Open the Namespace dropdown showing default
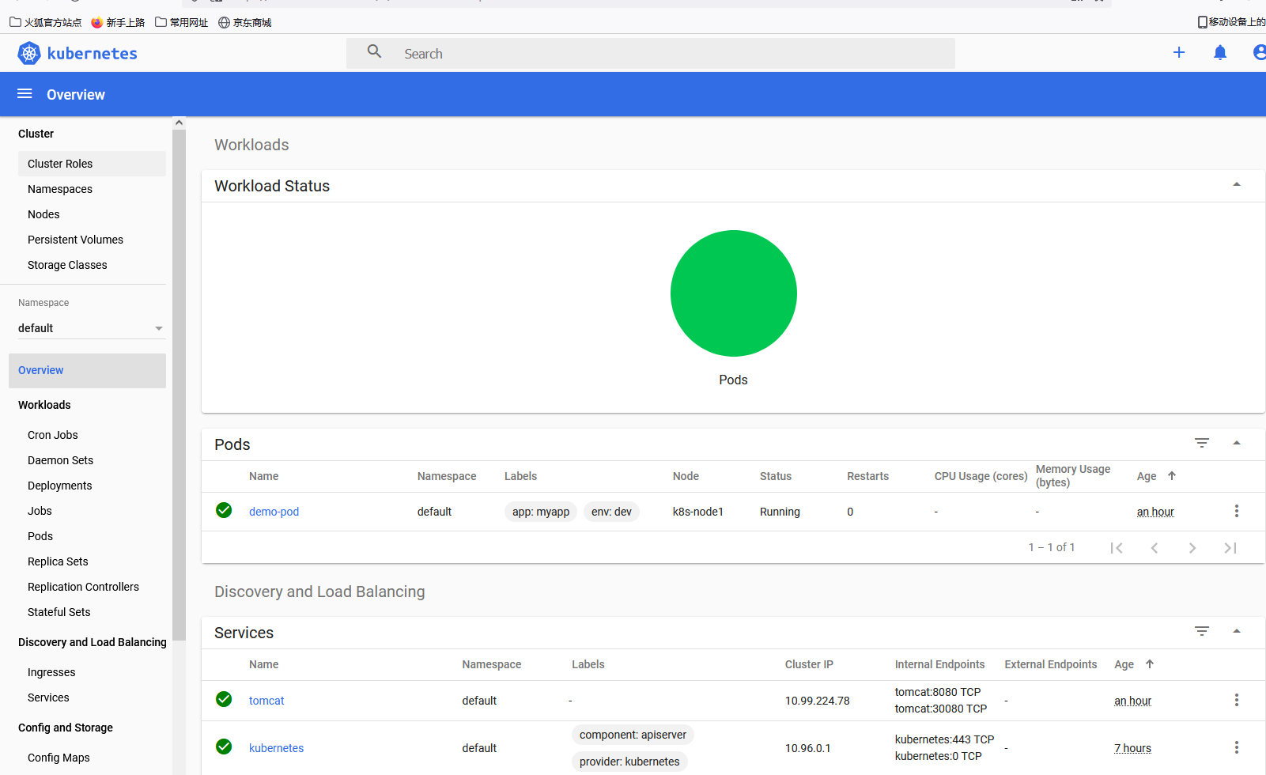The height and width of the screenshot is (775, 1266). [x=92, y=328]
